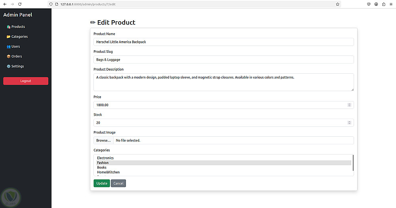Viewport: 396px width, 208px height.
Task: Click the Users people icon
Action: click(x=8, y=47)
